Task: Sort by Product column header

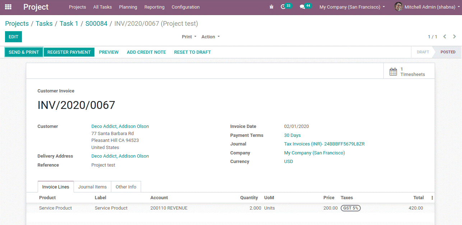Action: point(47,197)
